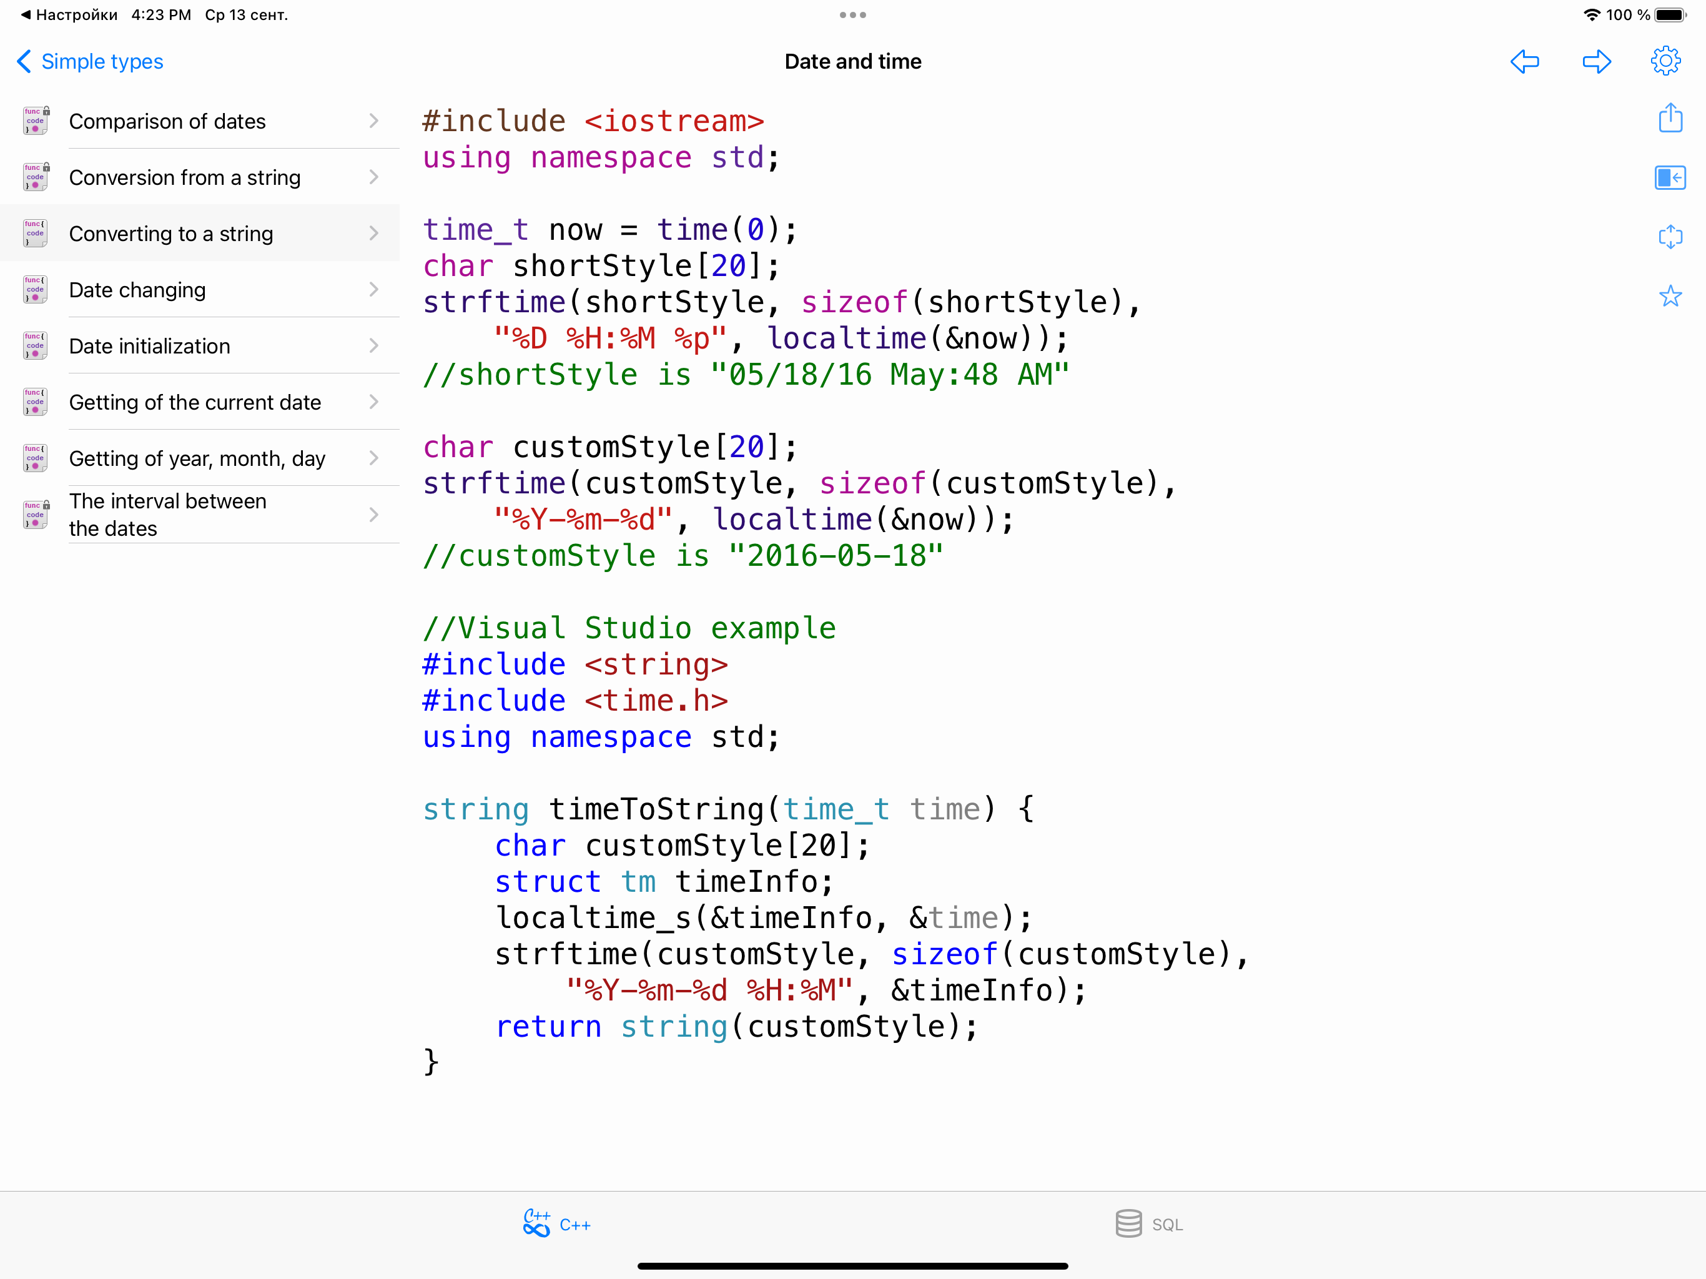Tap chevron on Converting to a string
The image size is (1706, 1279).
(374, 233)
